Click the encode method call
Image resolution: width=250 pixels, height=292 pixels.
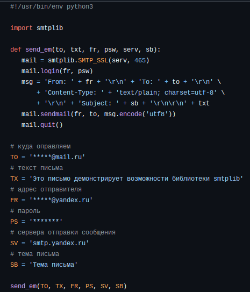click(131, 114)
